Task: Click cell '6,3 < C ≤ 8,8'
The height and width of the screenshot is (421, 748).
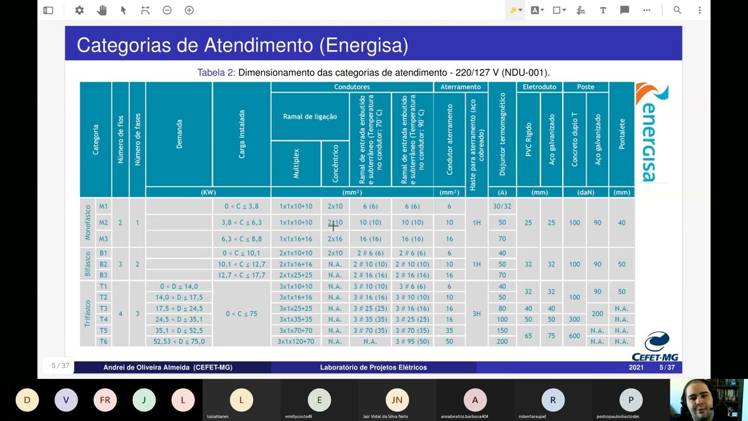Action: (241, 239)
